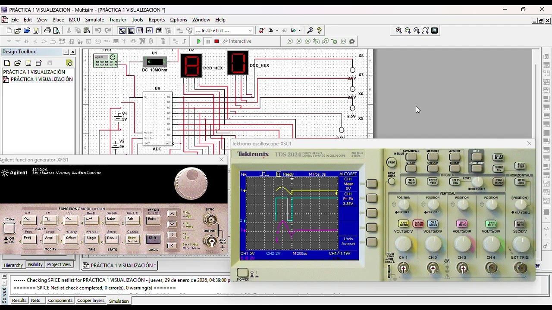This screenshot has height=310, width=552.
Task: Click the Agilent generator rotary knob
Action: click(191, 184)
